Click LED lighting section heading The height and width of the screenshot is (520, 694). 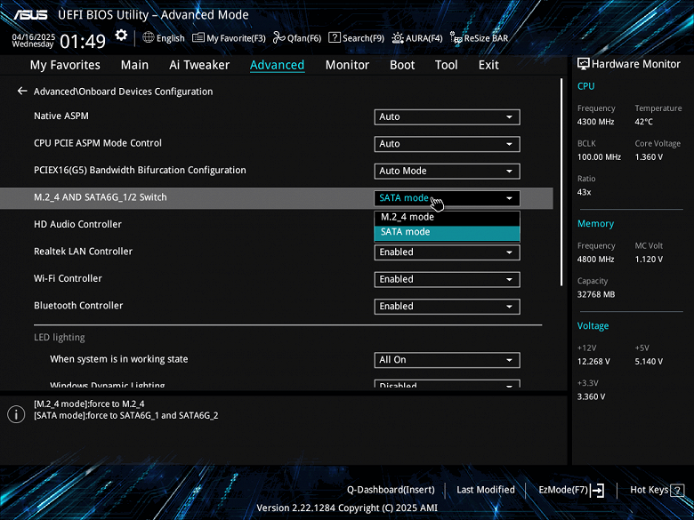60,338
